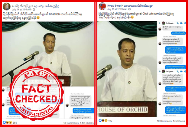
Task: Open the July 14 at 3:04 AM timestamp
Action: 21,9
